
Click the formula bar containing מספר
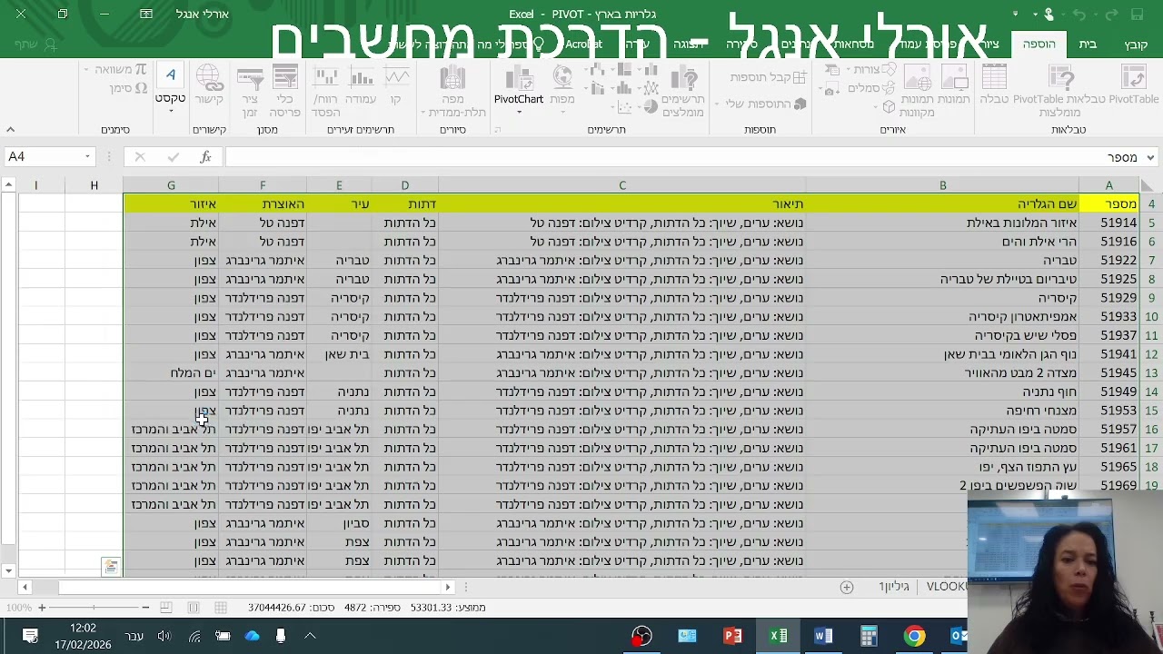(681, 157)
